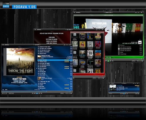Viewport: 146px width, 120px height.
Task: Skip to previous track in blue player
Action: [33, 93]
